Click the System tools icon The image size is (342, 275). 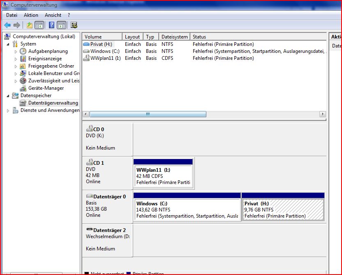[15, 44]
